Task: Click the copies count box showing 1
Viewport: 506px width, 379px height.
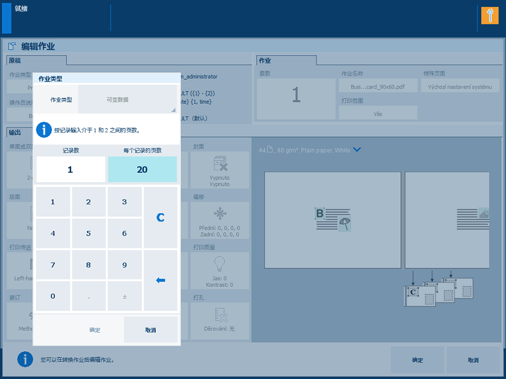Action: coord(296,95)
